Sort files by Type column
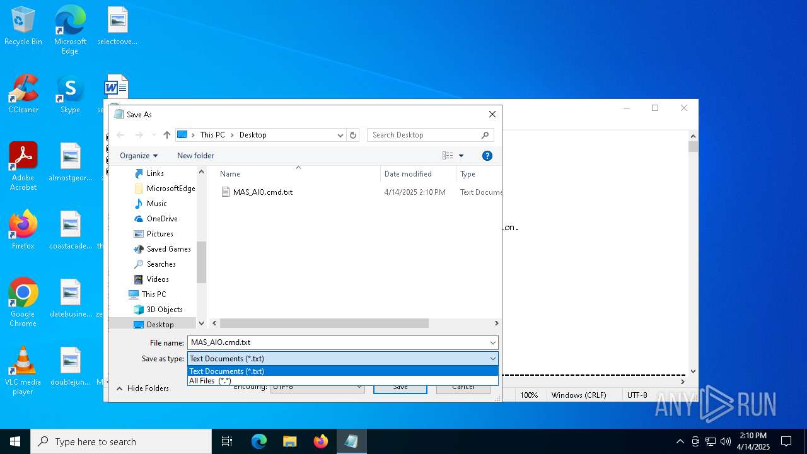 point(479,174)
